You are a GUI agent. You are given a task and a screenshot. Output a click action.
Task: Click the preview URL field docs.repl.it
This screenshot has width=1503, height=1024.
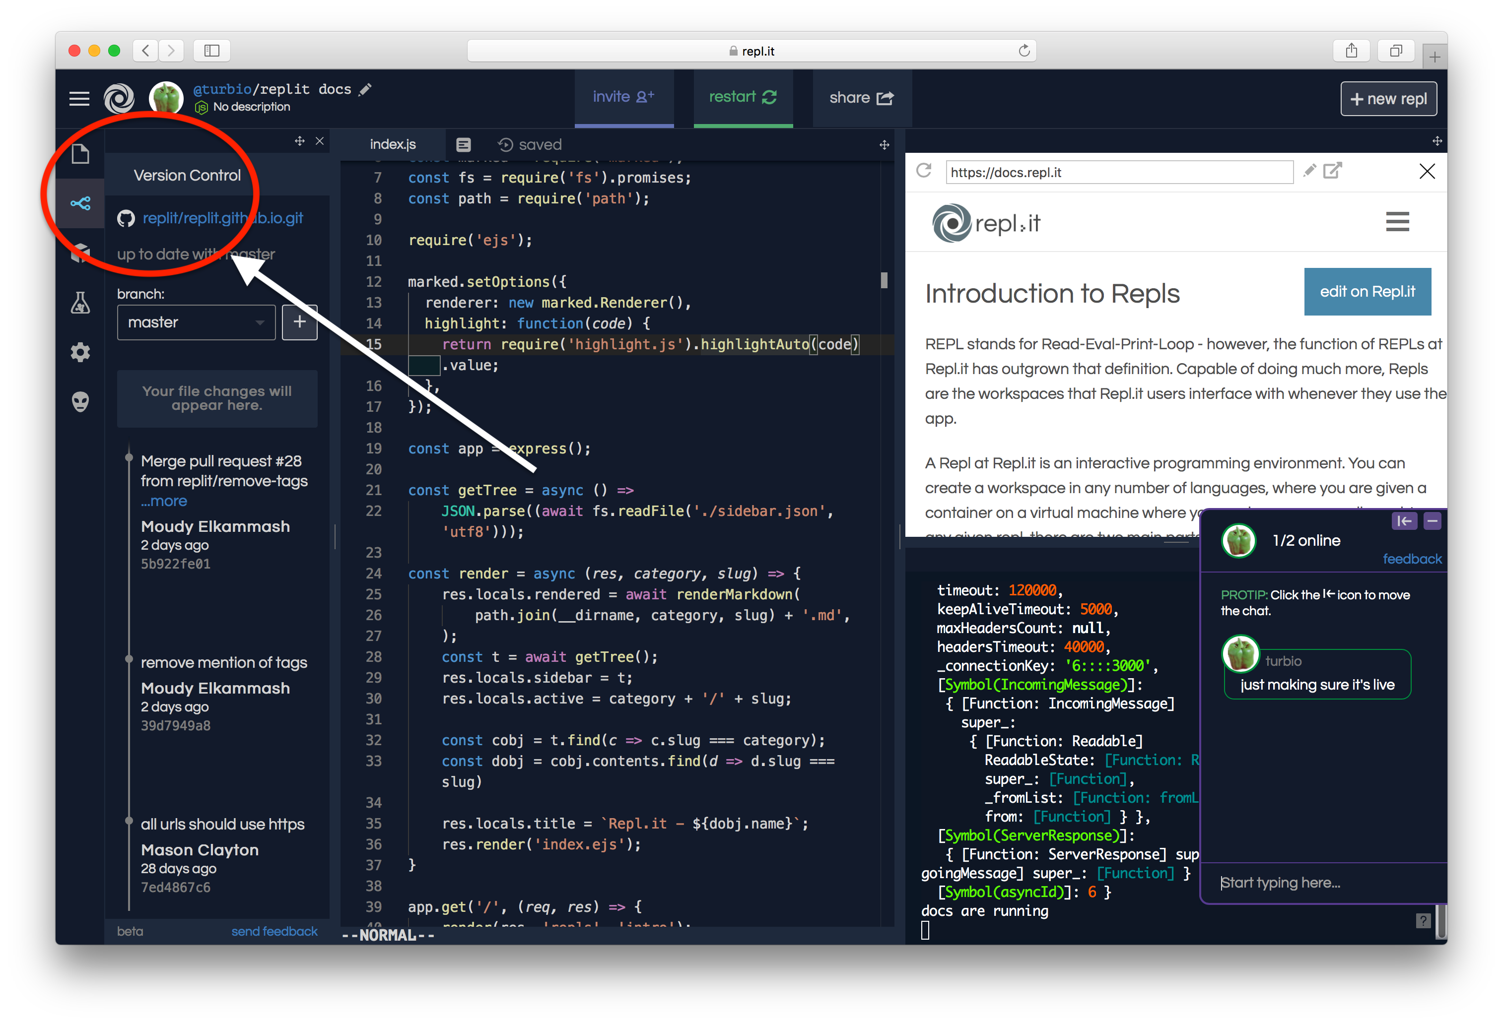[x=1119, y=172]
